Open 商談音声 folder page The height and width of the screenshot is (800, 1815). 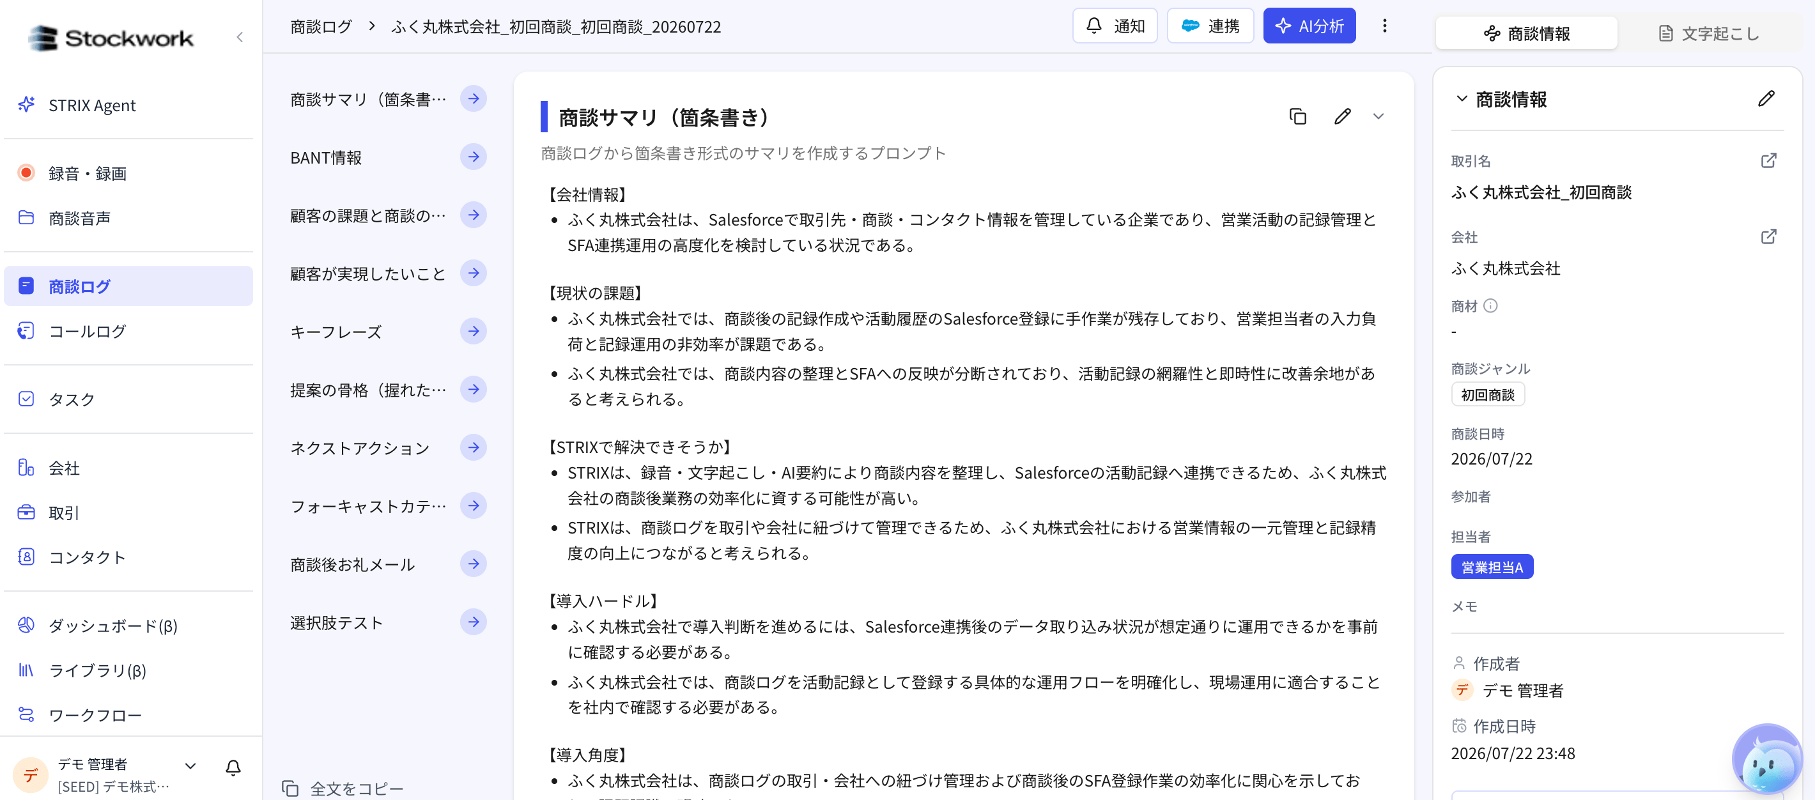coord(128,218)
